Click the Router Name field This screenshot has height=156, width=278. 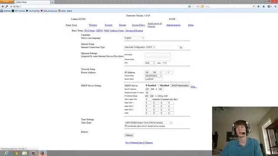coord(153,79)
